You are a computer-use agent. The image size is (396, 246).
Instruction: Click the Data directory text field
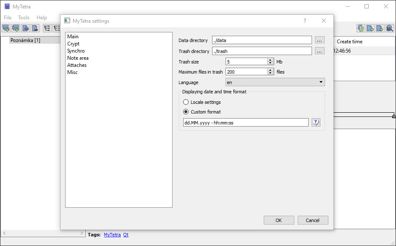click(262, 40)
